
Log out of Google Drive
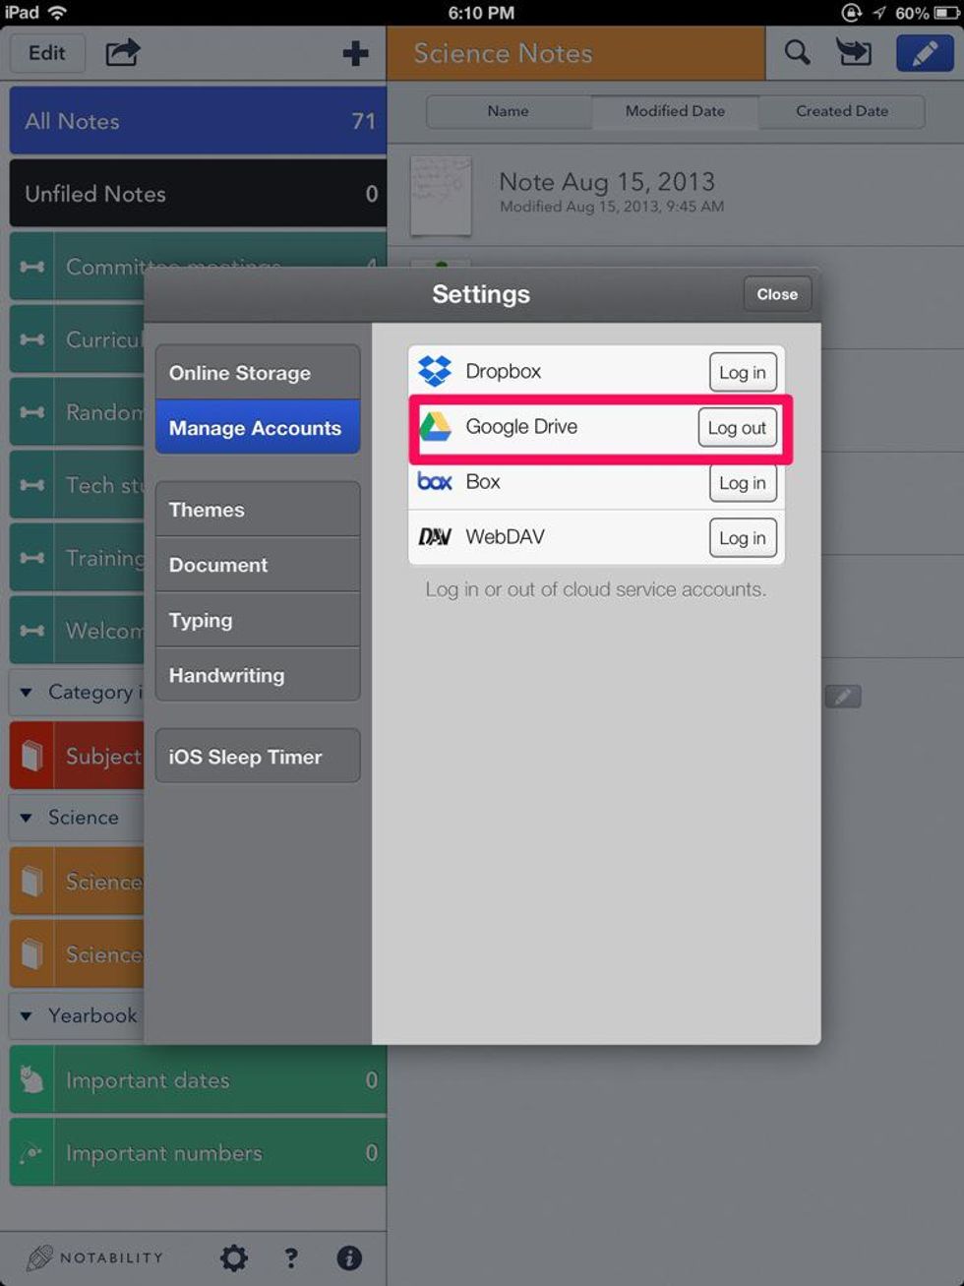click(737, 428)
